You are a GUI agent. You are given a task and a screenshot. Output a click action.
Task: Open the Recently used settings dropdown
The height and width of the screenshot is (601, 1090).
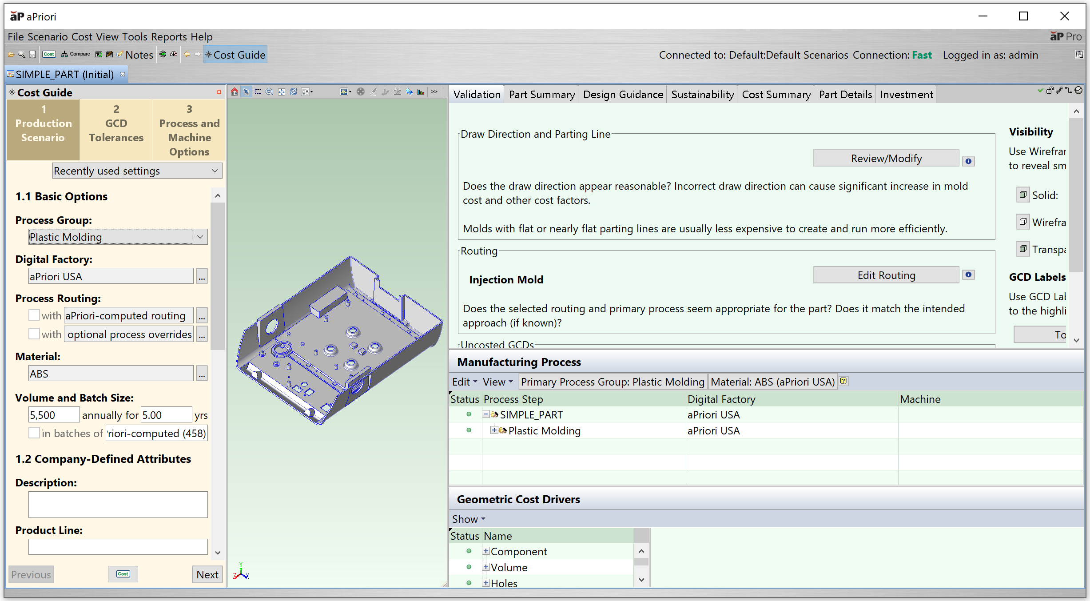pyautogui.click(x=137, y=171)
